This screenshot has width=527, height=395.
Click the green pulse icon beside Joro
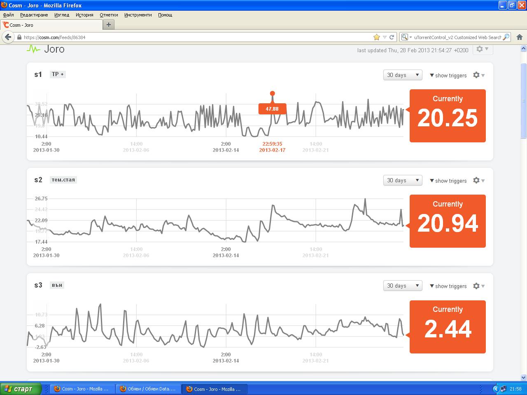tap(33, 49)
